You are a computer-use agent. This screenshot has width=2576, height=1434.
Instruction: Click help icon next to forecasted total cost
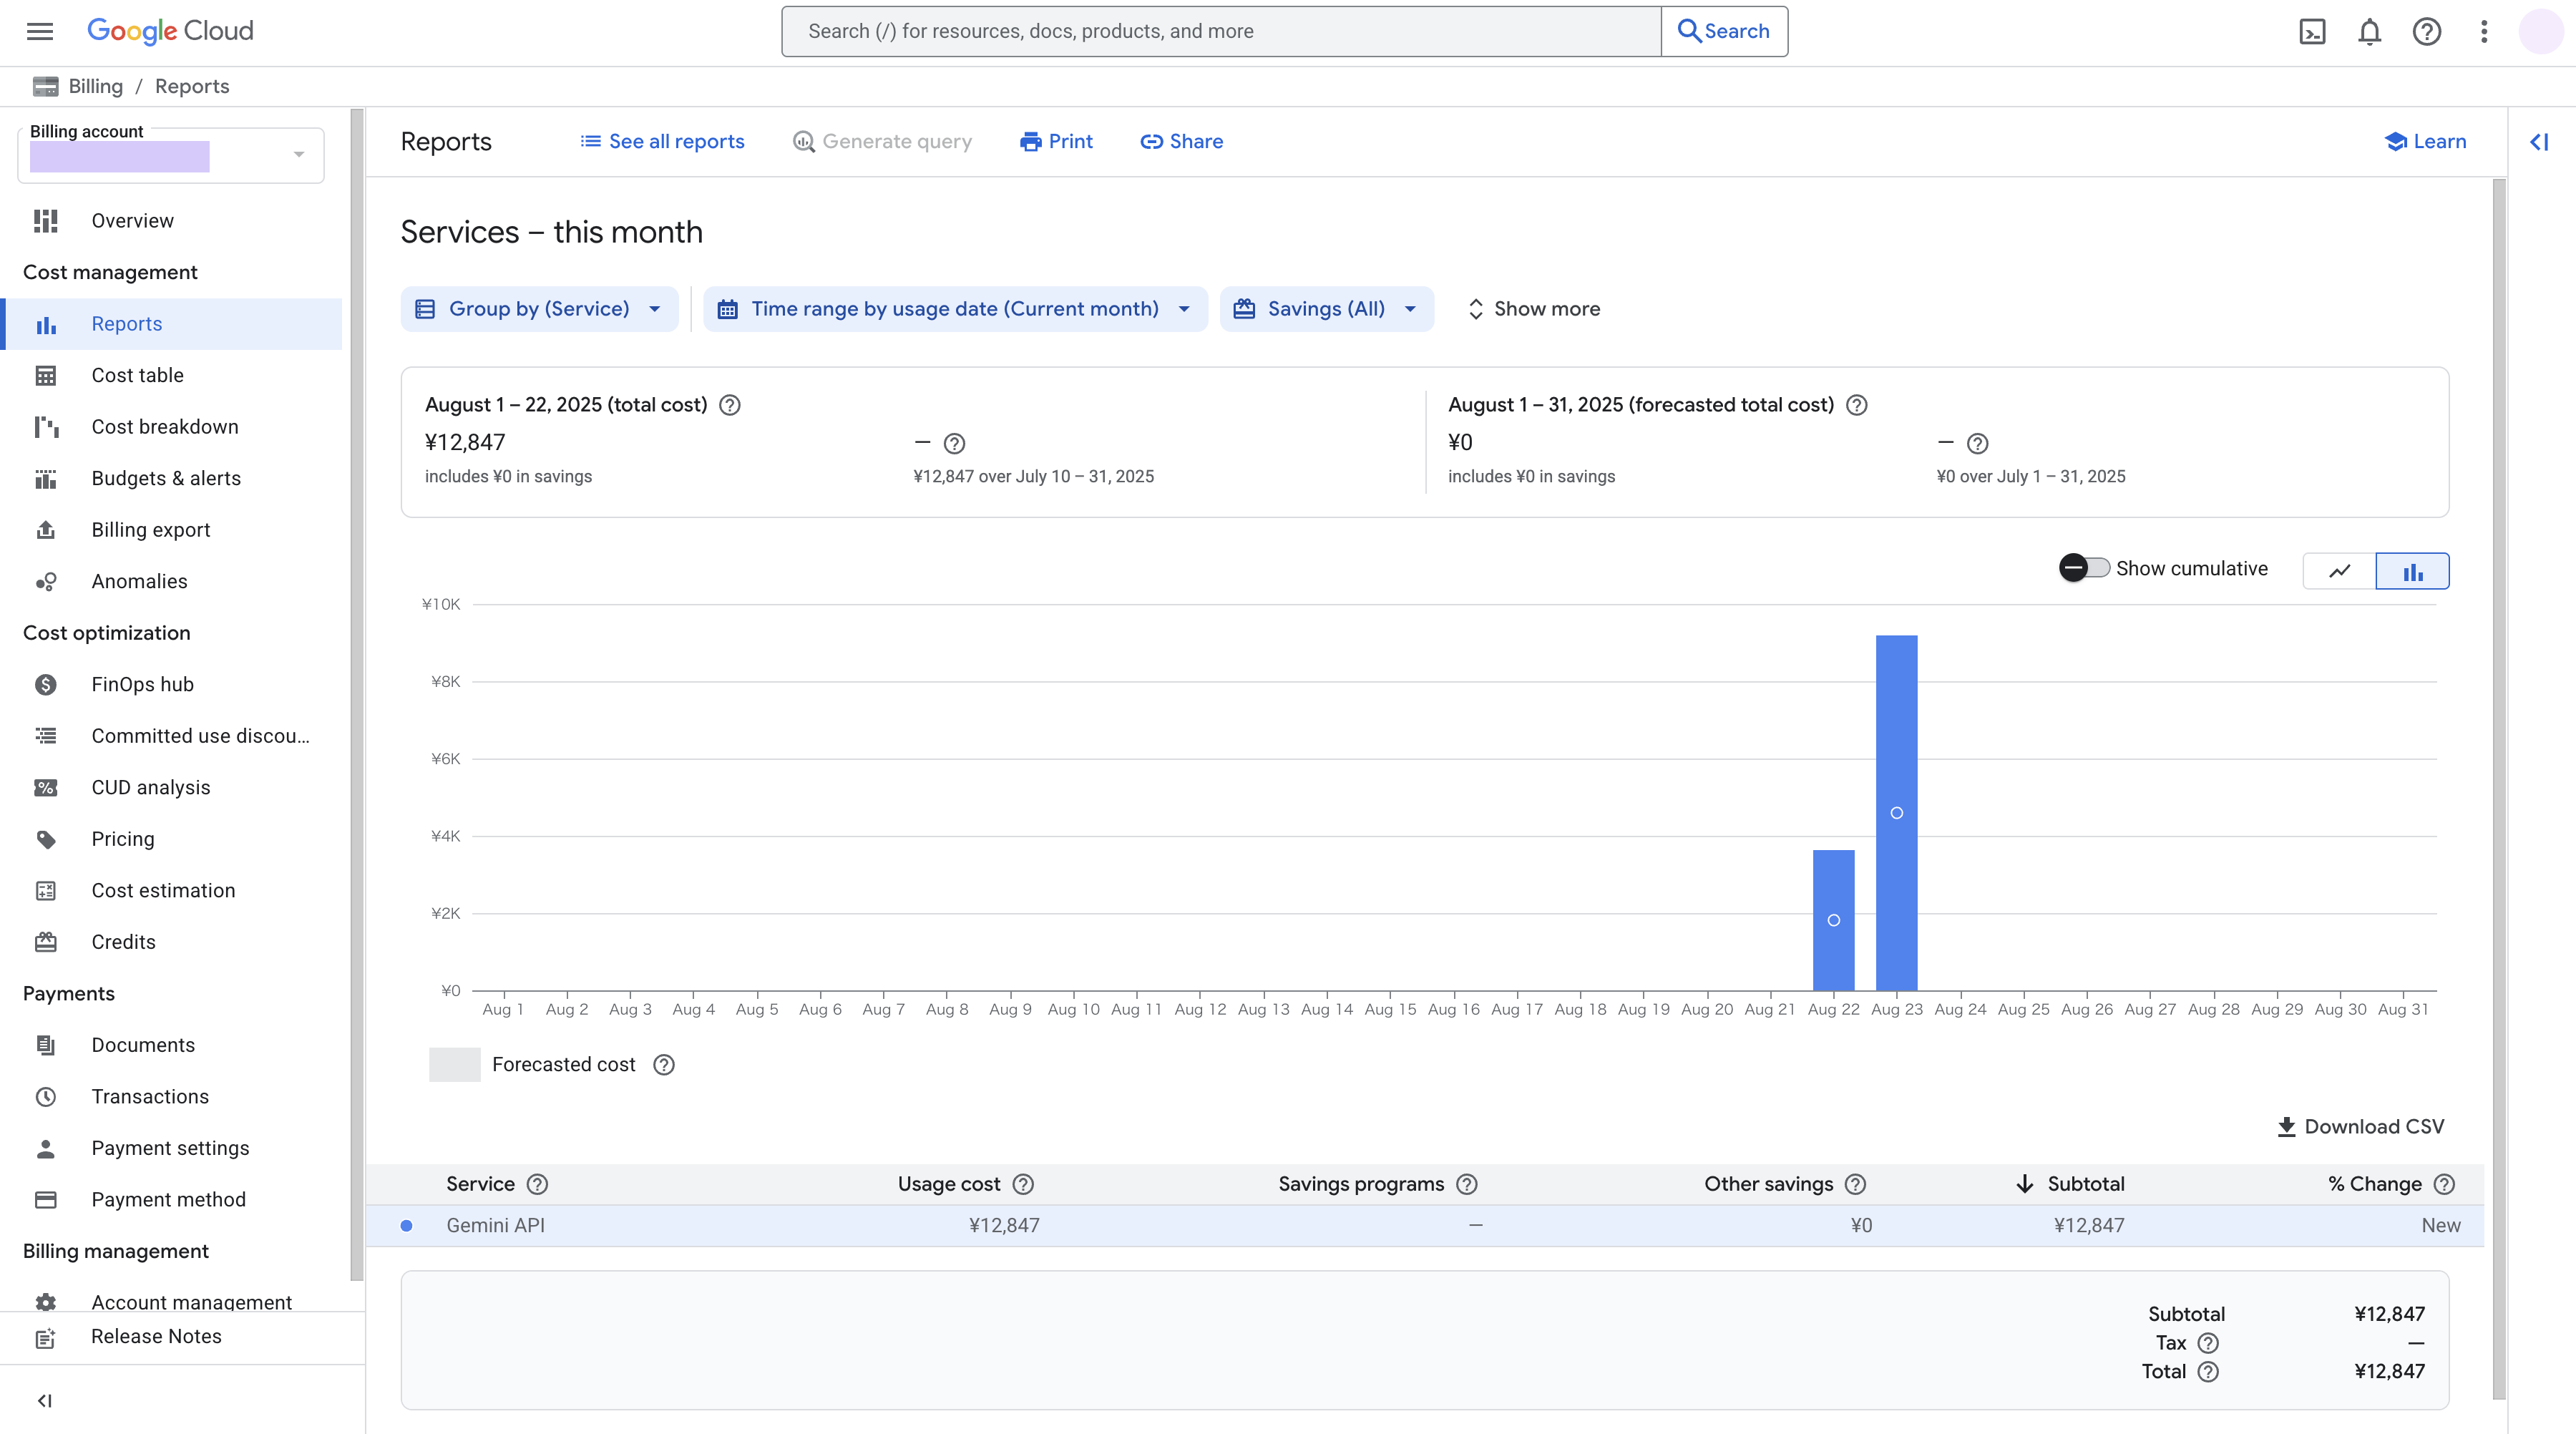tap(1857, 405)
